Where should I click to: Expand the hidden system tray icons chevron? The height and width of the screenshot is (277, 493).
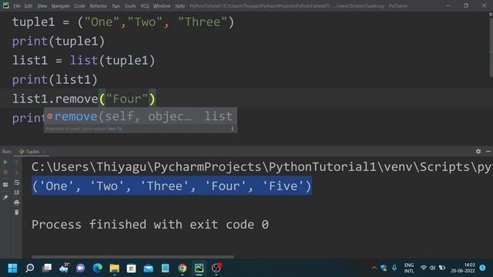pyautogui.click(x=374, y=268)
